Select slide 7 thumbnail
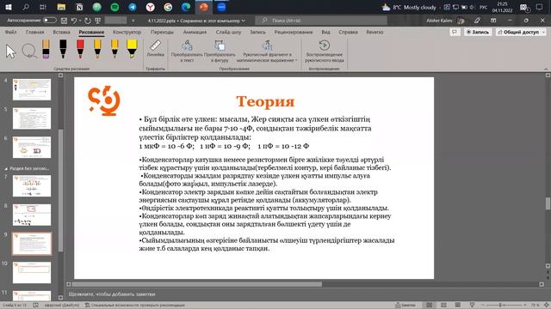Screen dimensions: 551x309 32,185
